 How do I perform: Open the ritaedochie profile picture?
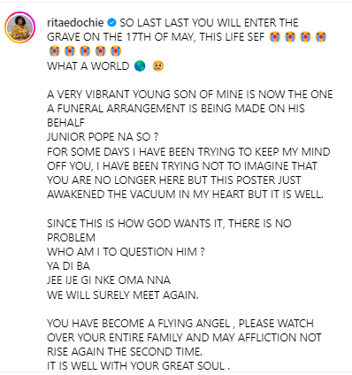point(19,27)
